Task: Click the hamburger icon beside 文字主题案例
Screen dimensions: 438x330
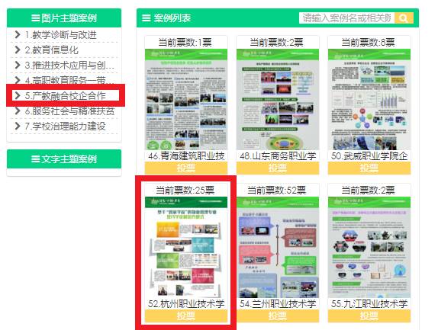Action: point(35,159)
